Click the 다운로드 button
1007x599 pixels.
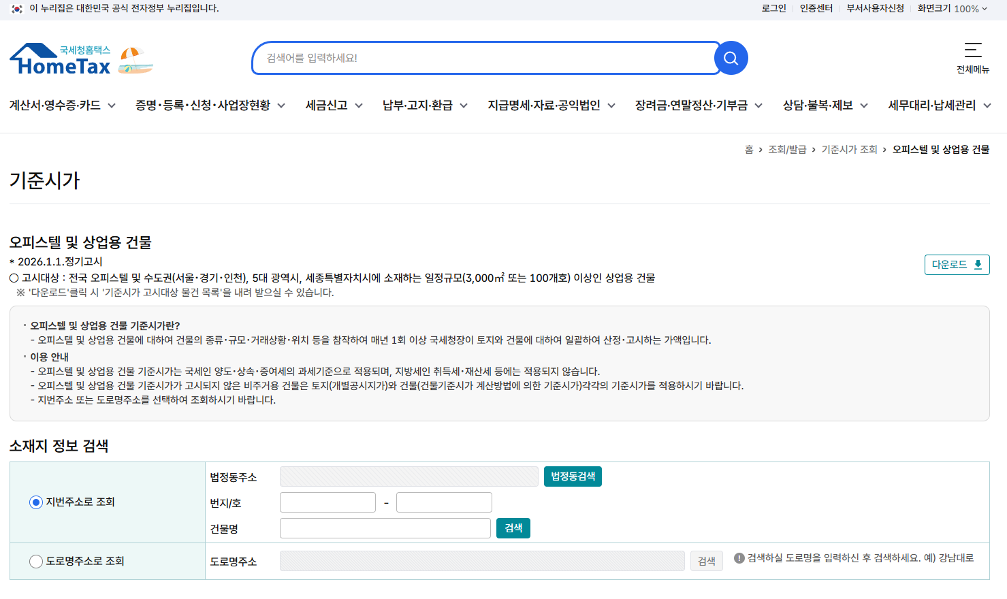click(957, 265)
